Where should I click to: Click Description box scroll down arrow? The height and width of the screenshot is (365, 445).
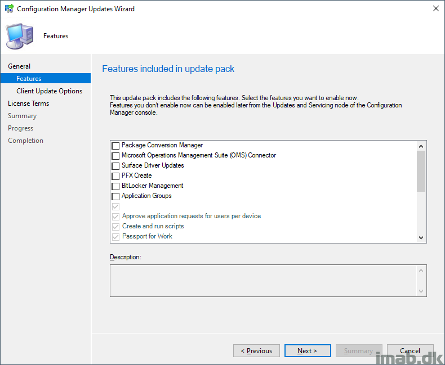coord(421,291)
